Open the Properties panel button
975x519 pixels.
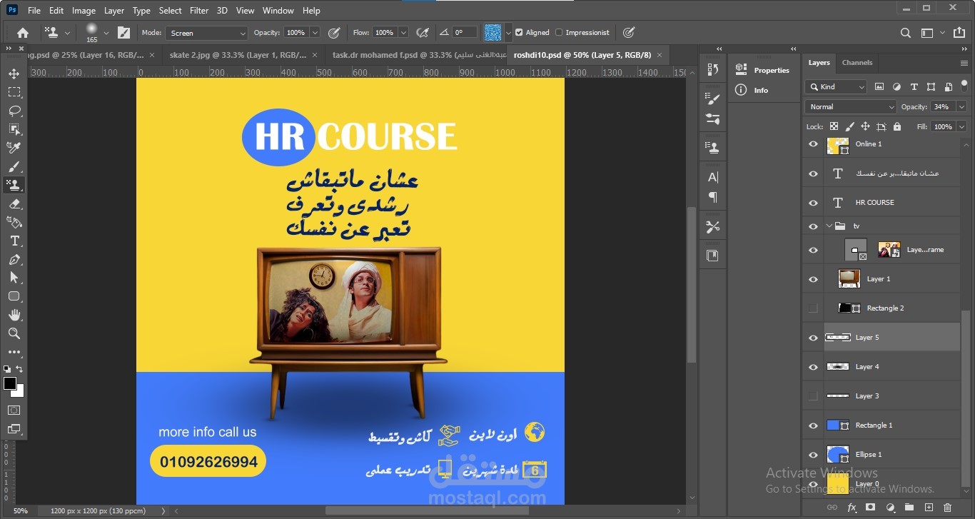tap(762, 70)
